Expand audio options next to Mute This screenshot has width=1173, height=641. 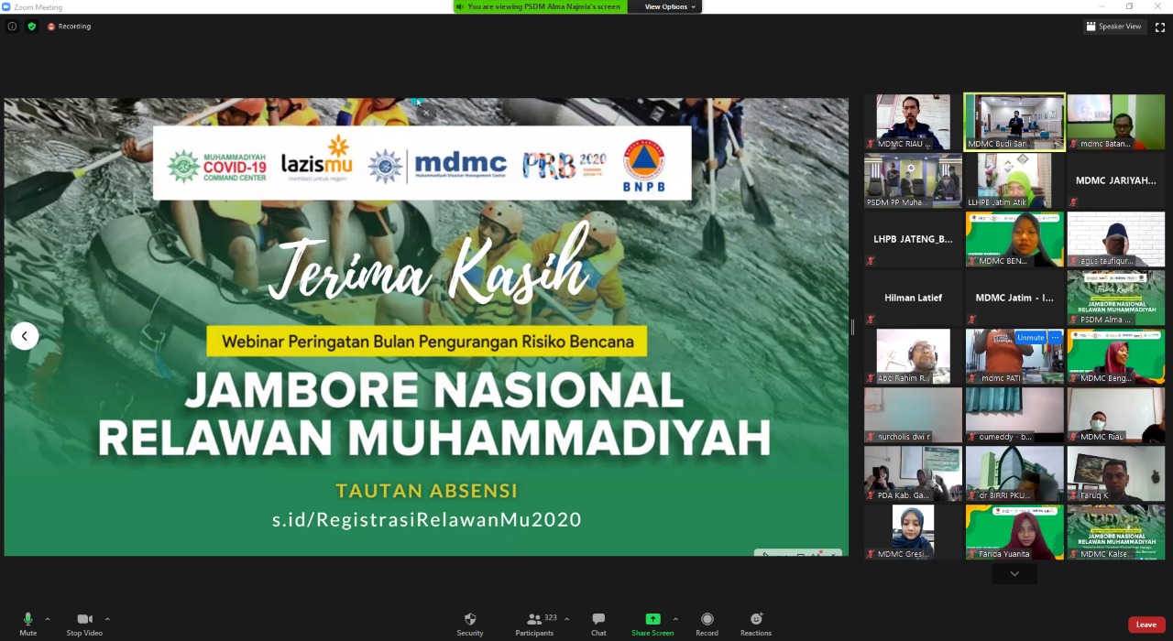(47, 619)
